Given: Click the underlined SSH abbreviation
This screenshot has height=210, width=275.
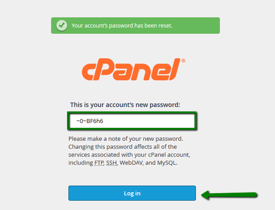Looking at the screenshot, I should pyautogui.click(x=111, y=162).
